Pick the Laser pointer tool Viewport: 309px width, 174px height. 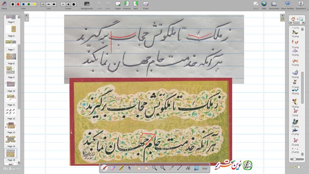point(171,168)
